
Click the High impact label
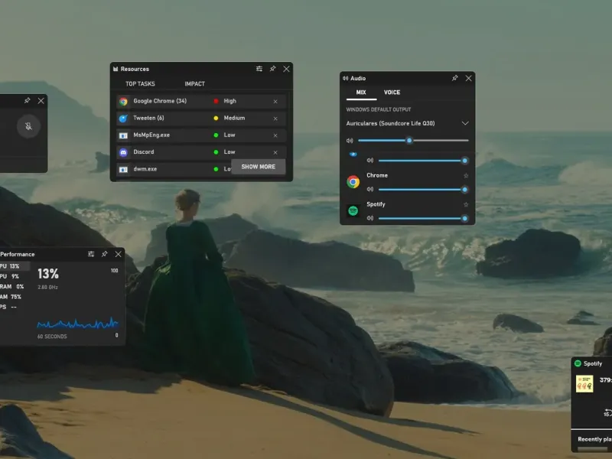230,101
